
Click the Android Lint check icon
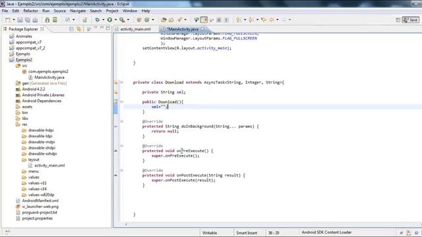point(67,20)
